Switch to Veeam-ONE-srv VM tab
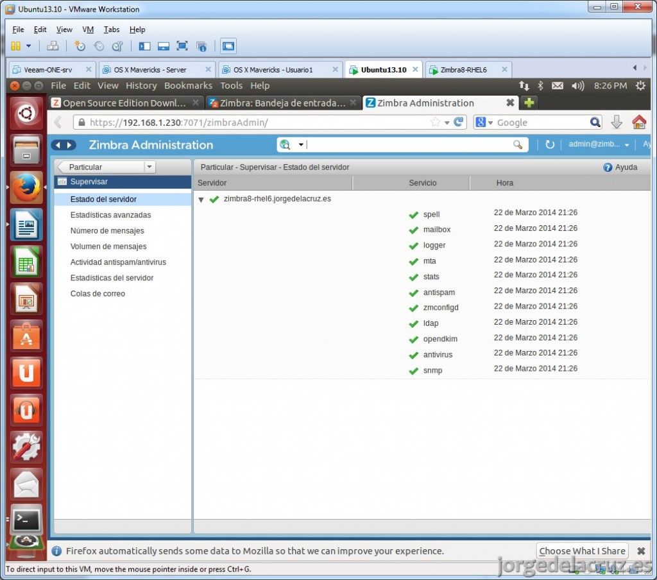This screenshot has height=580, width=657. point(47,69)
